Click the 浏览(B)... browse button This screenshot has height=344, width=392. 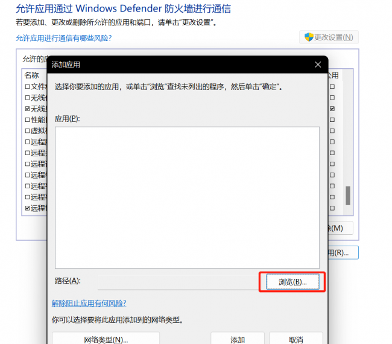coord(292,282)
